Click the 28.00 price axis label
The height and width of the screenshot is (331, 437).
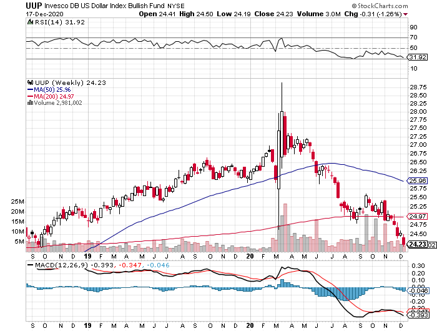point(418,112)
